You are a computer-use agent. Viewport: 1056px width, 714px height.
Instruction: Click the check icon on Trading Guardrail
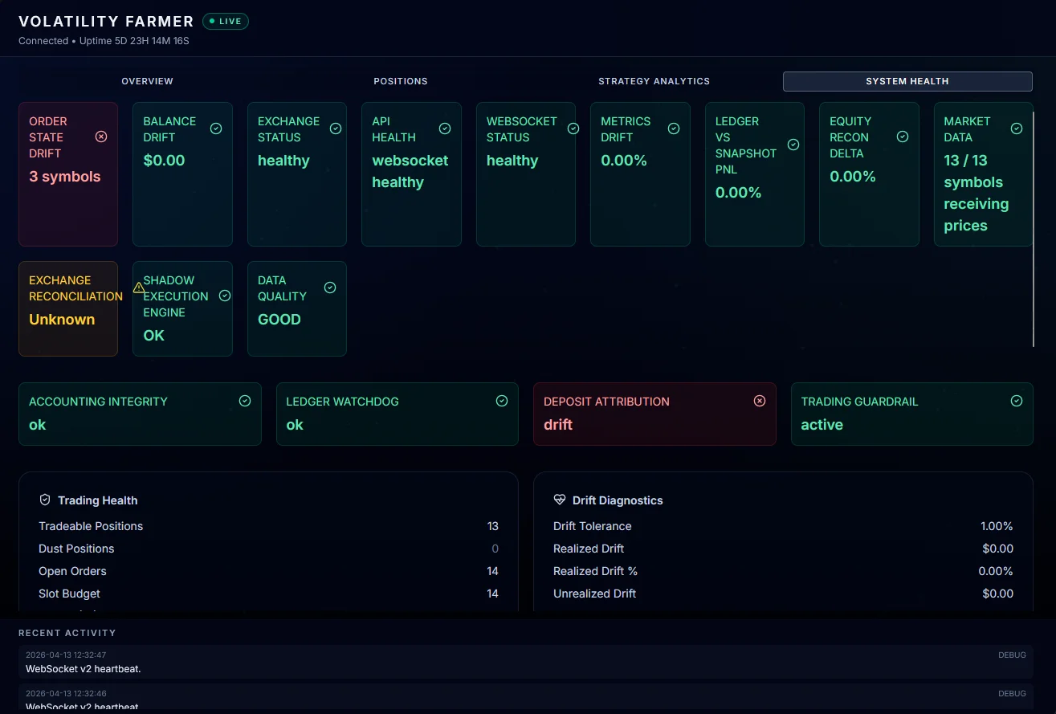coord(1017,401)
